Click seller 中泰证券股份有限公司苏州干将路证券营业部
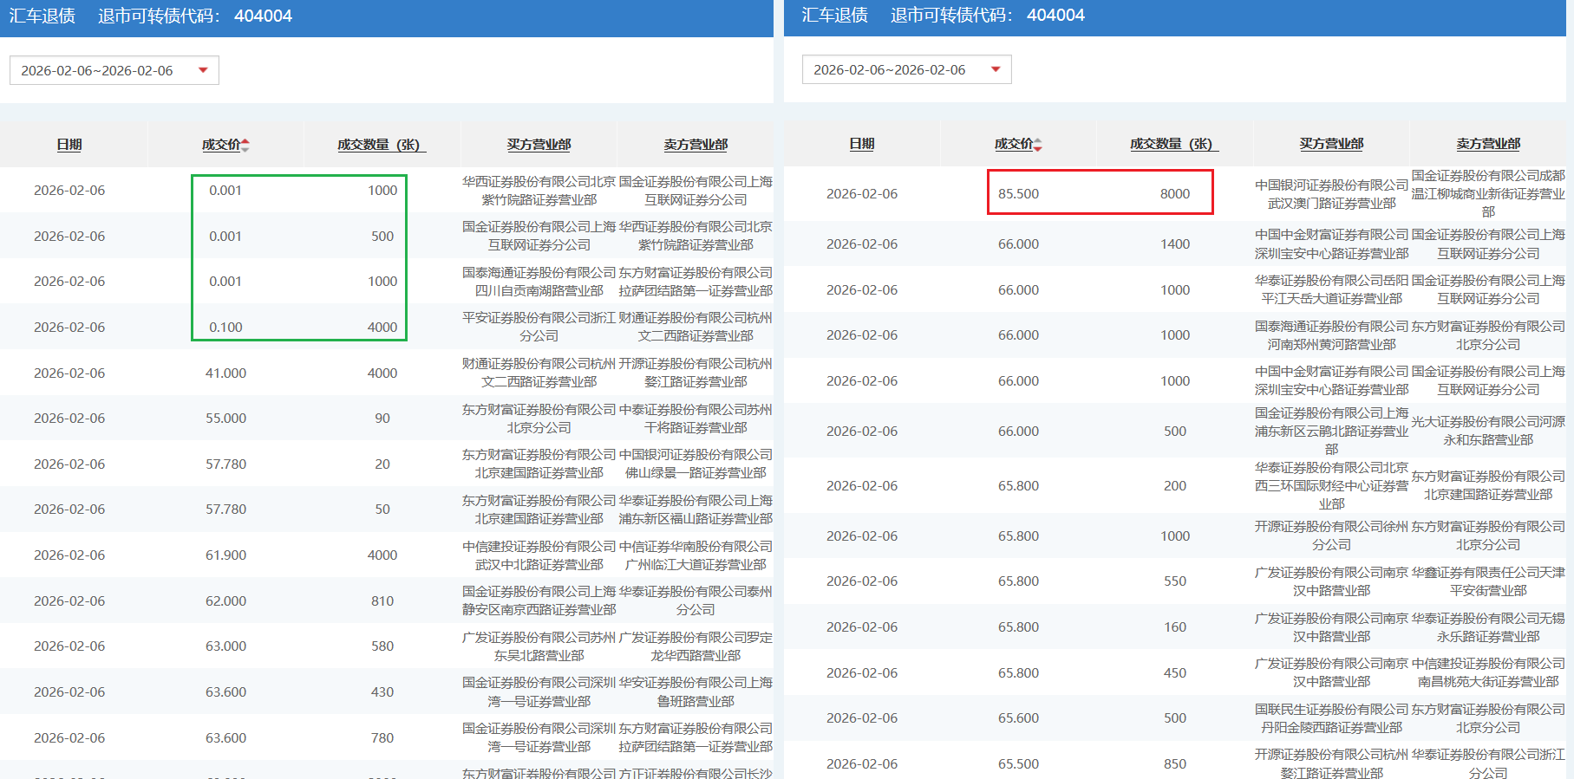Screen dimensions: 1574x779 pyautogui.click(x=696, y=419)
